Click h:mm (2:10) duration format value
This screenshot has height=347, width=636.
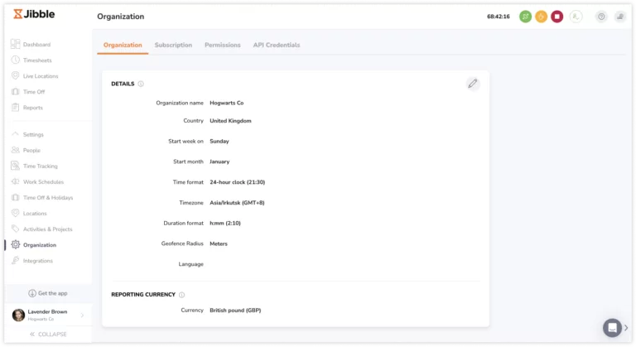(x=225, y=224)
